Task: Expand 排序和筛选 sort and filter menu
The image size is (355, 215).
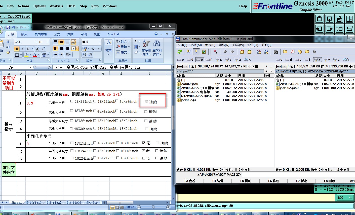Action: (x=146, y=48)
